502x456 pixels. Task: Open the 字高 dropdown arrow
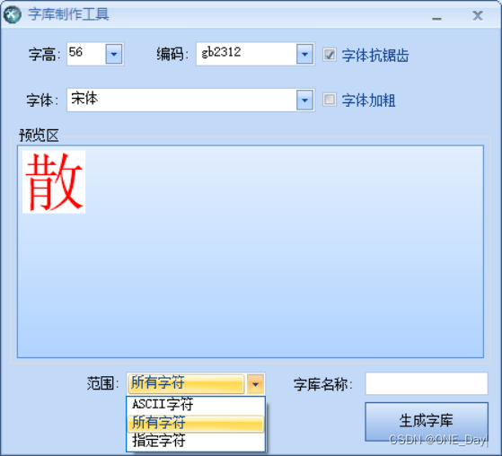(x=114, y=54)
